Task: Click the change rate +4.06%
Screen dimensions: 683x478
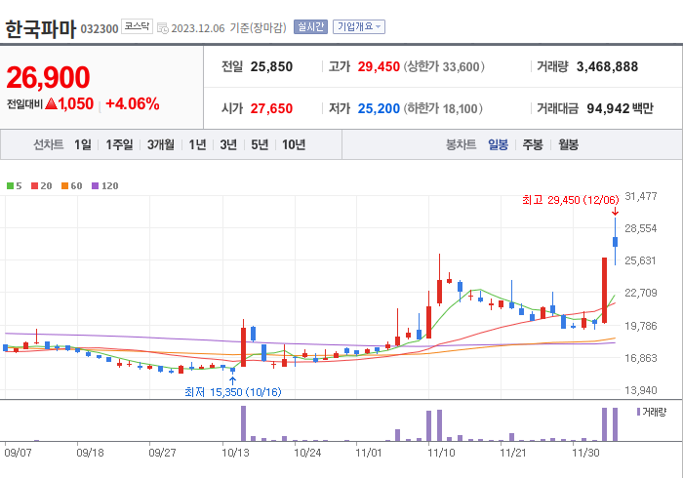Action: (133, 104)
